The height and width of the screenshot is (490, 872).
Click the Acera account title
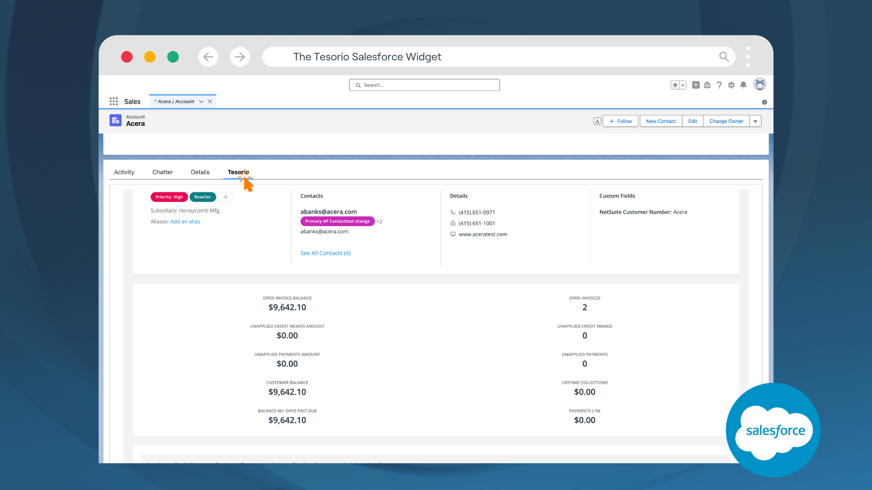coord(135,123)
